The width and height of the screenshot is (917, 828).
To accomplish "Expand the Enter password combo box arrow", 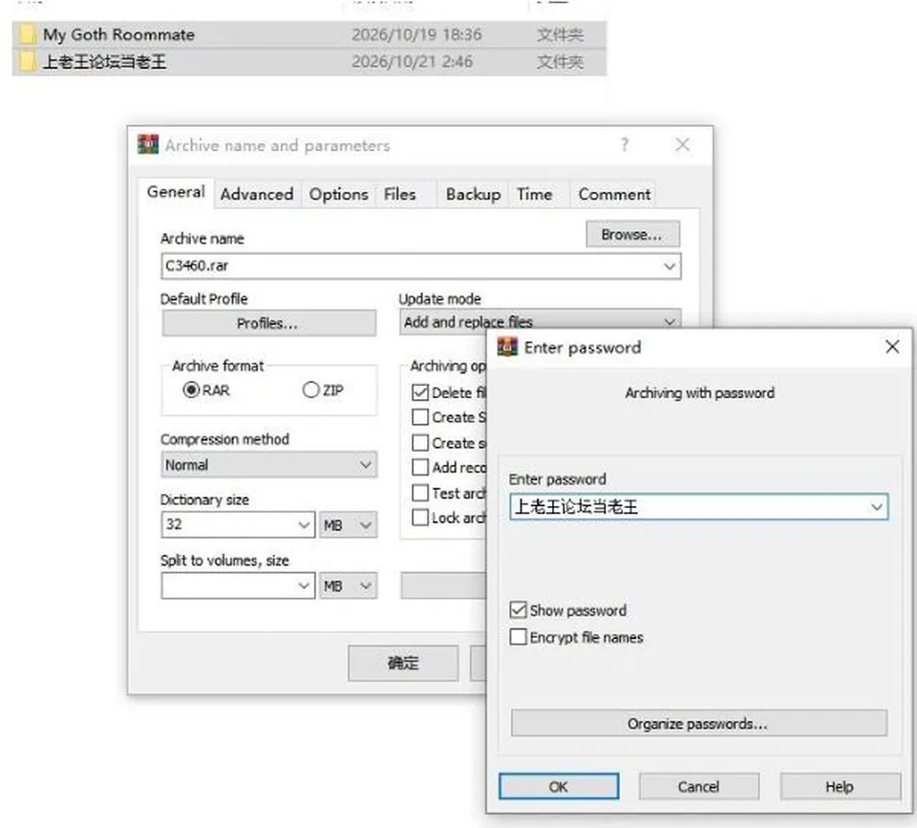I will click(877, 507).
